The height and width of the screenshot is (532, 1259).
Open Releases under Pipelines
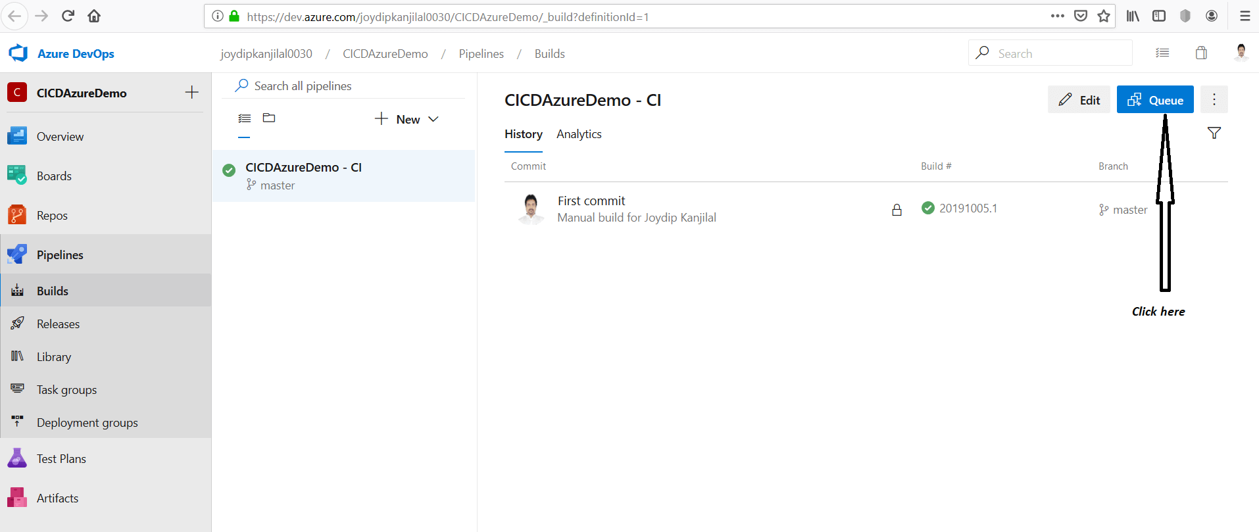click(x=105, y=324)
